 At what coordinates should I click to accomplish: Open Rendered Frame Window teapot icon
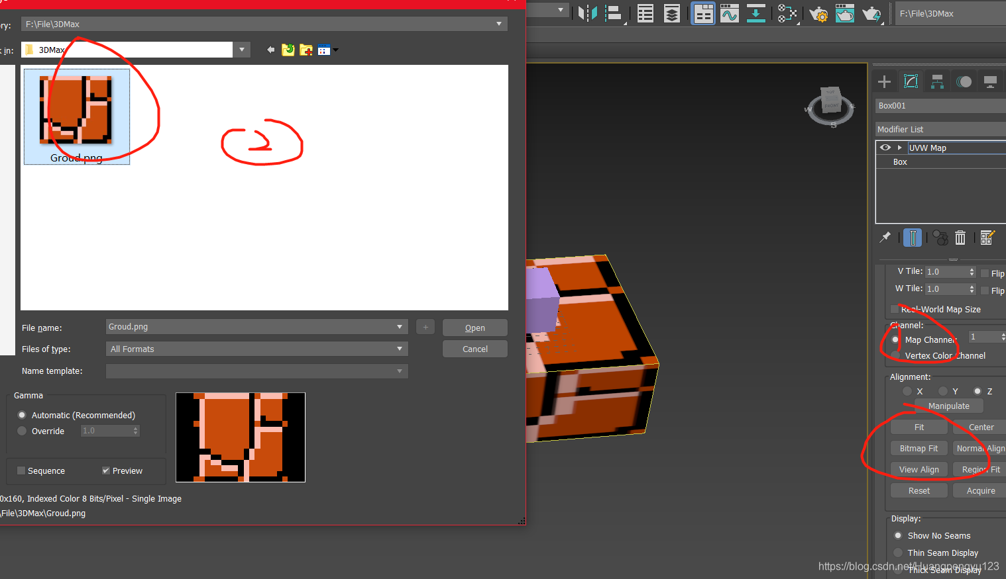[x=845, y=13]
